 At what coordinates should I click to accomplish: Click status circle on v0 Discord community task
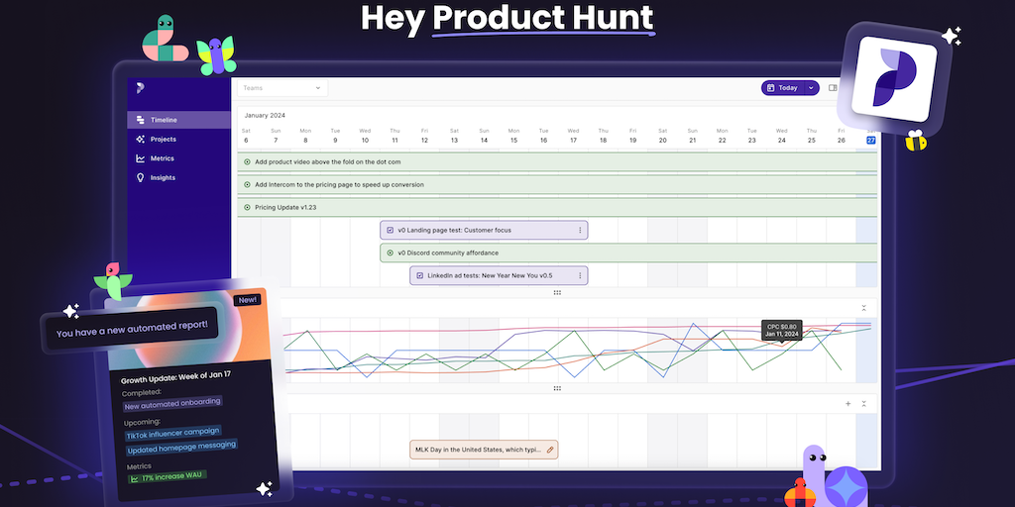(x=390, y=253)
